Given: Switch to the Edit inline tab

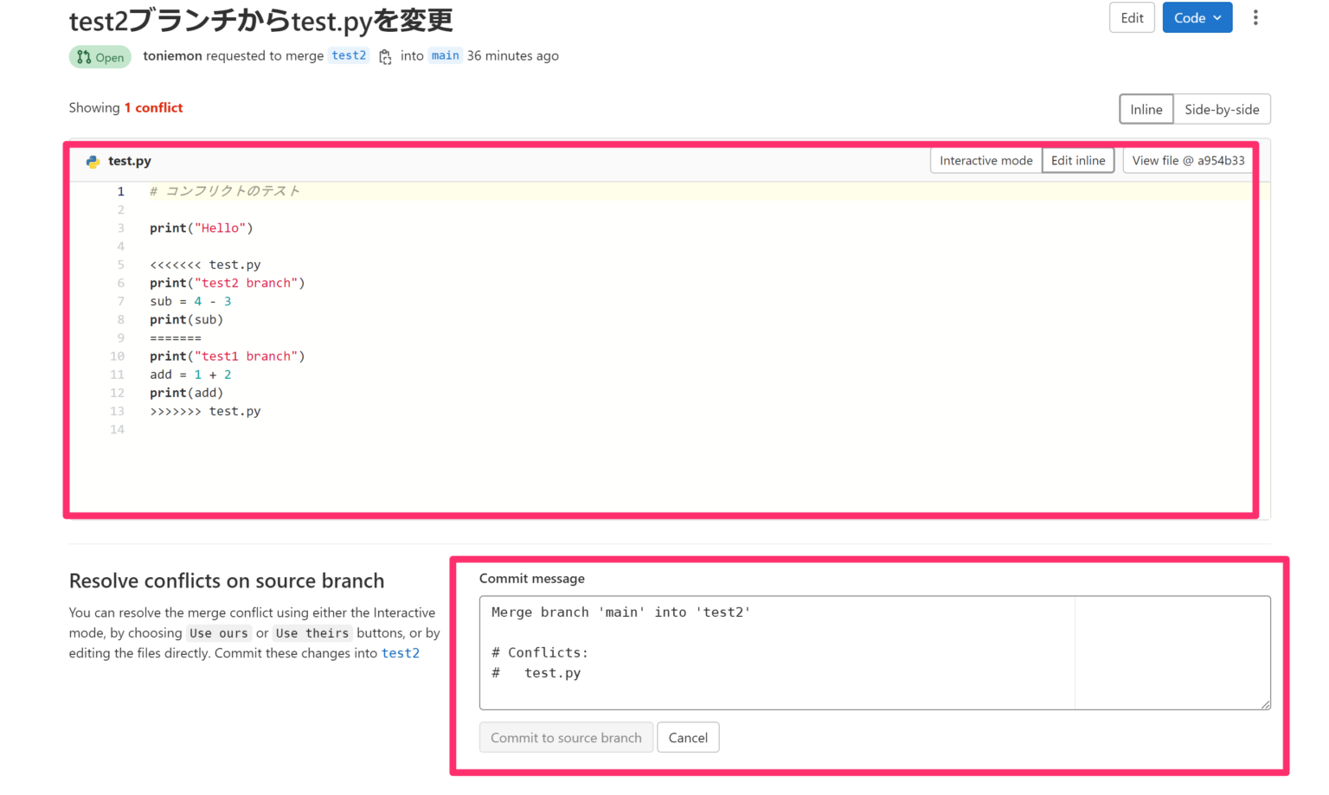Looking at the screenshot, I should pos(1077,160).
